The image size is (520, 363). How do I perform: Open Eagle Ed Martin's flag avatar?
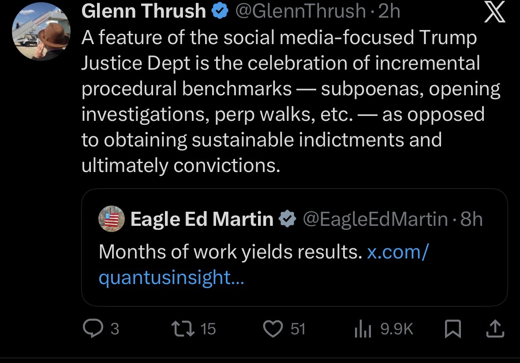pos(112,218)
